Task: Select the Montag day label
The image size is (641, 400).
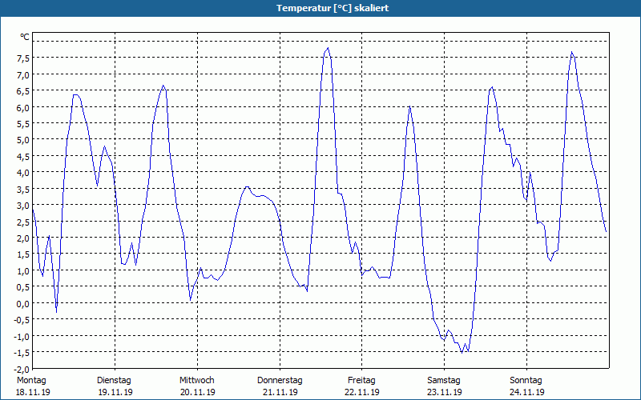Action: 31,381
